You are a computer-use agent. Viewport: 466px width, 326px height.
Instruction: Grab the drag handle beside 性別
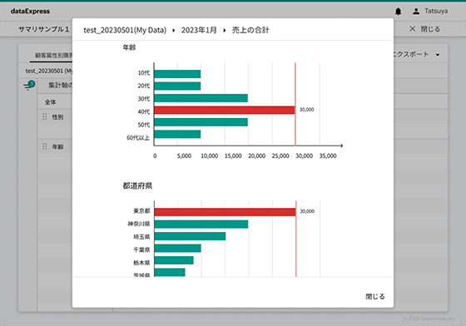(x=45, y=116)
